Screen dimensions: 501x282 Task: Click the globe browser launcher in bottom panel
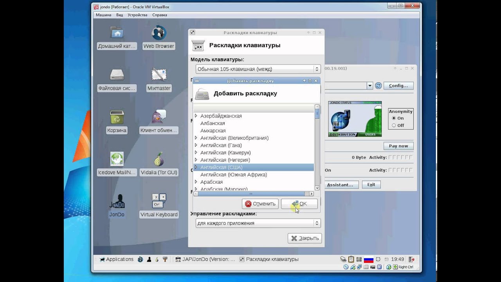click(x=140, y=259)
